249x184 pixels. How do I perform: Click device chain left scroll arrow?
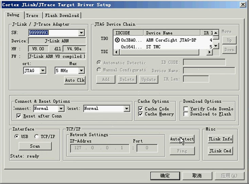coord(116,52)
